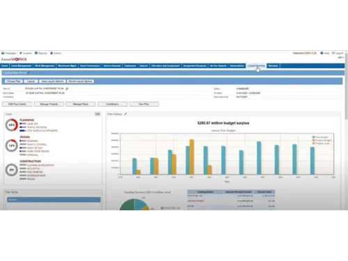Image resolution: width=348 pixels, height=261 pixels.
Task: Open Help question mark icon
Action: coord(322,53)
